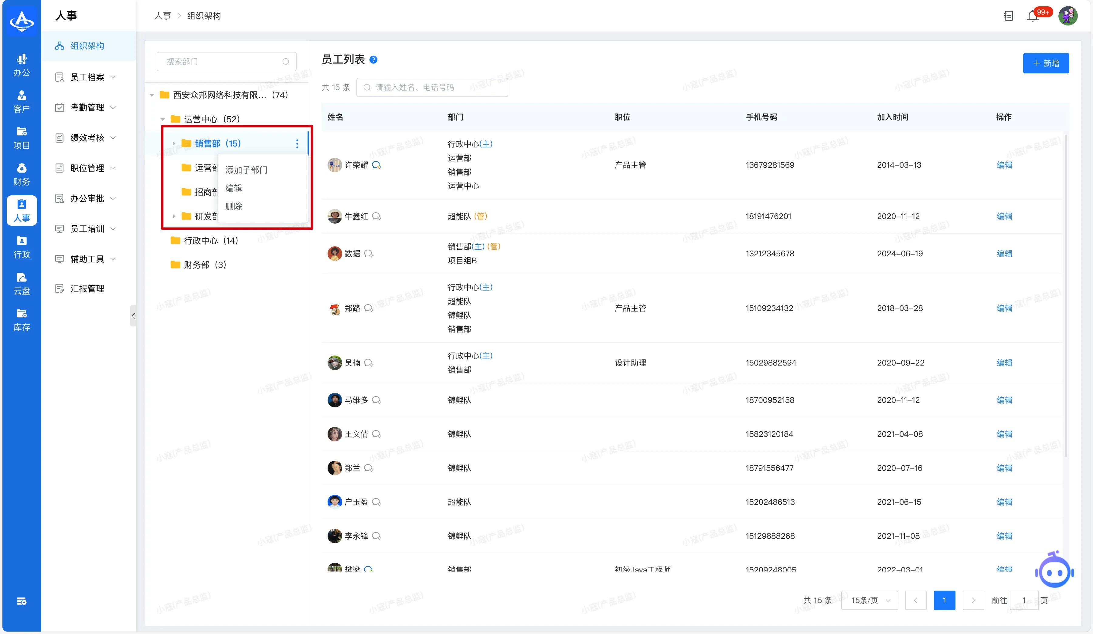Image resolution: width=1093 pixels, height=634 pixels.
Task: Click the help icon beside 员工列表
Action: coord(373,60)
